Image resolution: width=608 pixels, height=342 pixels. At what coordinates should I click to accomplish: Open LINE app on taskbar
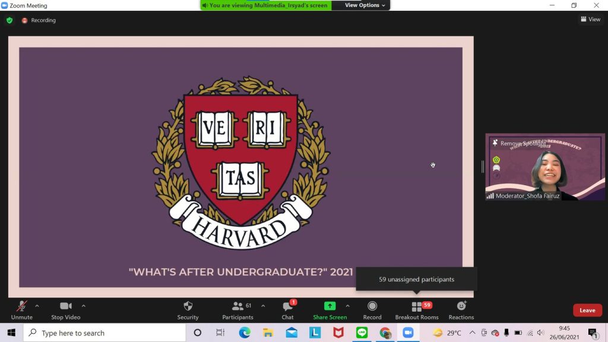(x=362, y=332)
